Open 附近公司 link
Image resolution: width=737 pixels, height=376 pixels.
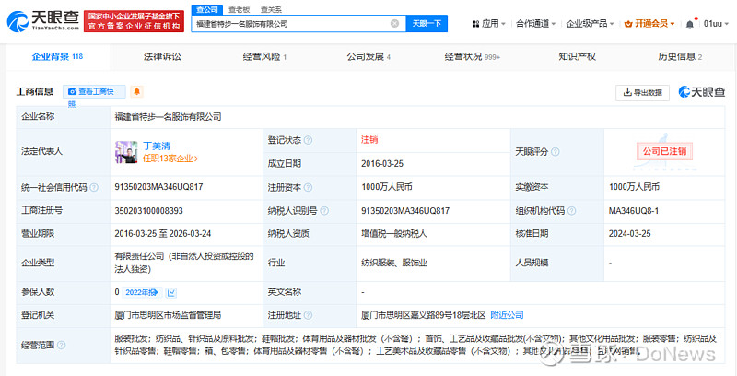[x=507, y=315]
